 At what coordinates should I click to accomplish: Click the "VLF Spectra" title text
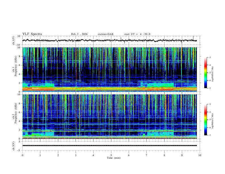32,34
